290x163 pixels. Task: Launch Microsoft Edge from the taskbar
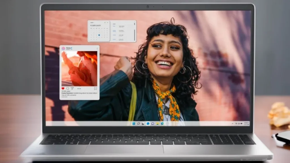pos(162,124)
